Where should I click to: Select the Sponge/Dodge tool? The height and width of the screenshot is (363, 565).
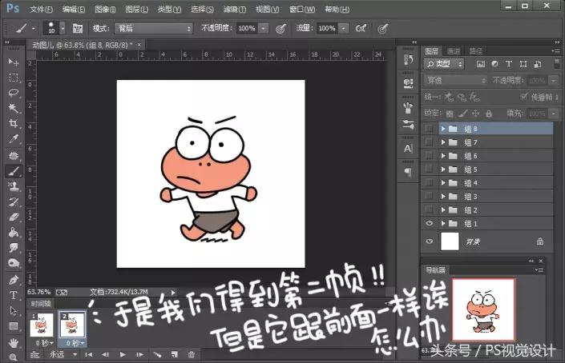coord(14,263)
